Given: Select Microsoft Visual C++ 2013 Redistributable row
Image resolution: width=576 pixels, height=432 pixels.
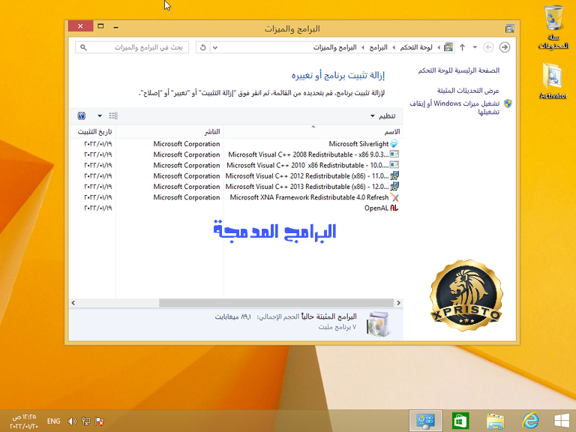Looking at the screenshot, I should coord(236,186).
